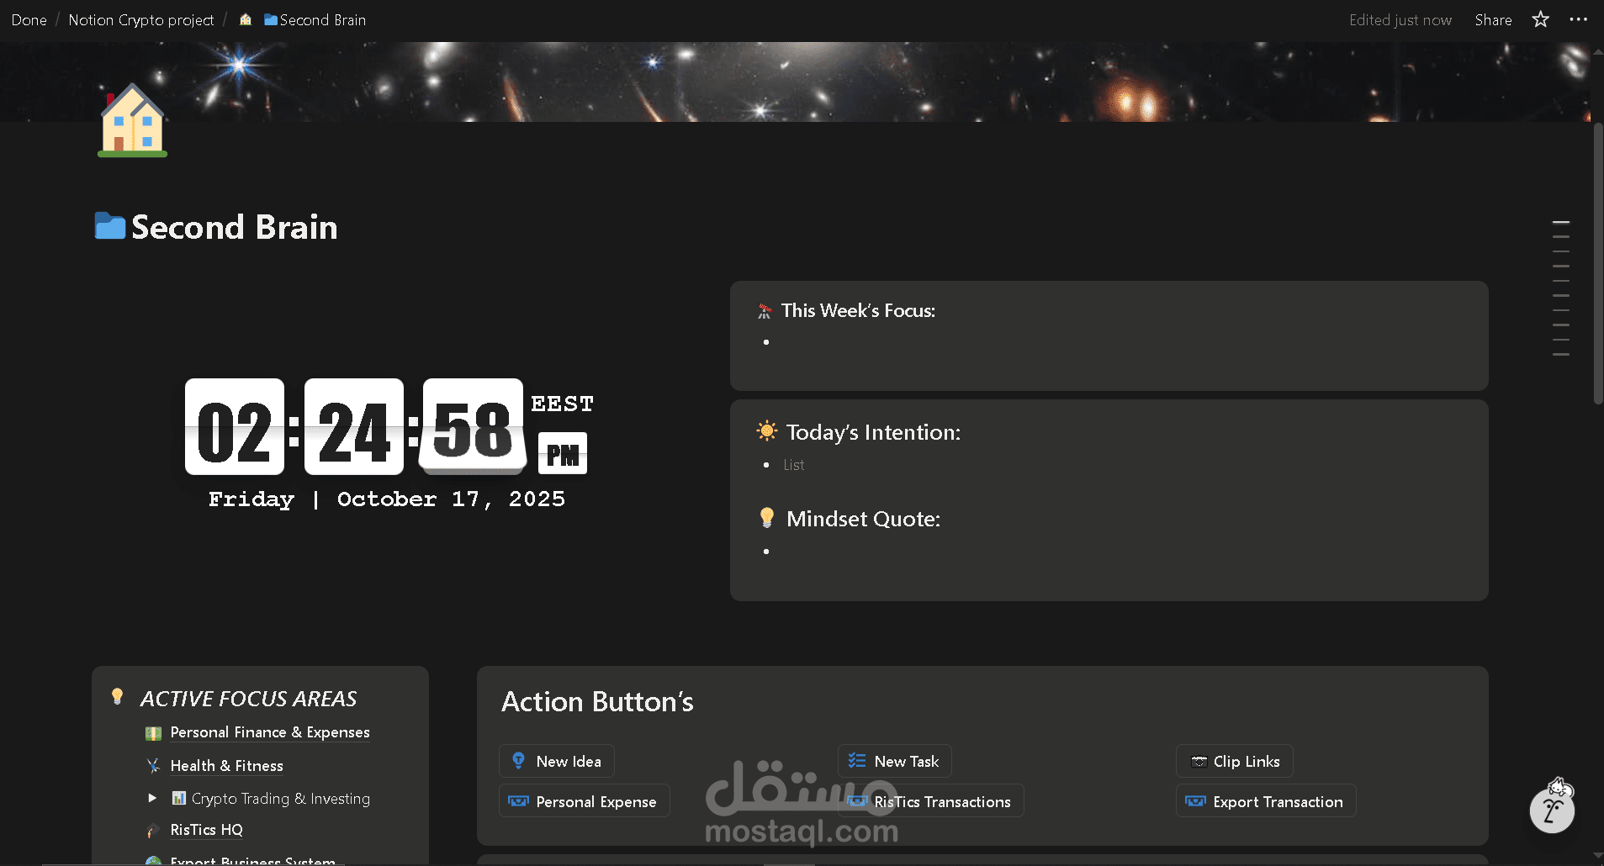Viewport: 1604px width, 866px height.
Task: Open Health & Fitness page
Action: [227, 766]
